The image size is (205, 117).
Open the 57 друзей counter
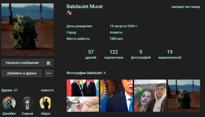coord(91,54)
